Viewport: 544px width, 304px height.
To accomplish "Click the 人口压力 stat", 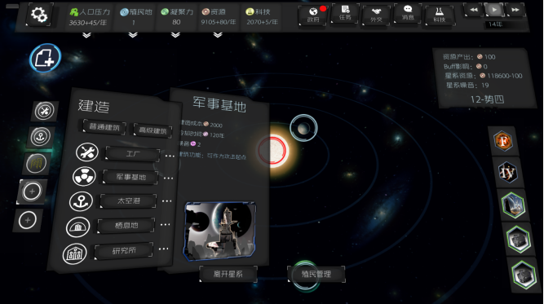I will tap(89, 17).
